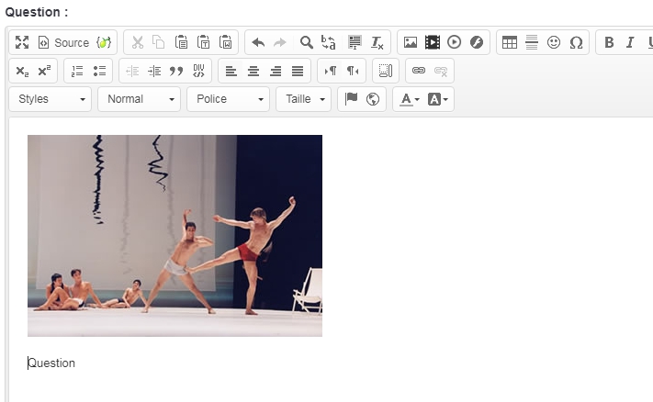This screenshot has width=653, height=402.
Task: Toggle numbered list formatting
Action: [77, 71]
